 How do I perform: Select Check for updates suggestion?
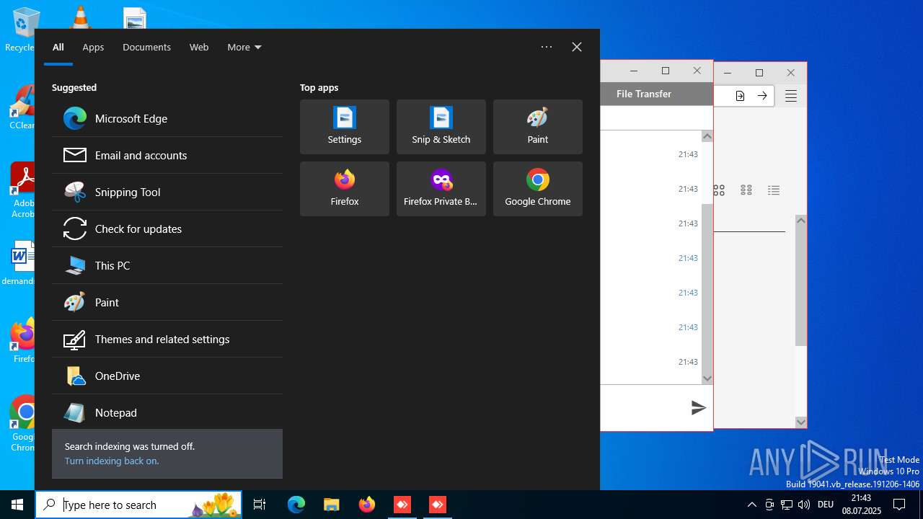[167, 229]
